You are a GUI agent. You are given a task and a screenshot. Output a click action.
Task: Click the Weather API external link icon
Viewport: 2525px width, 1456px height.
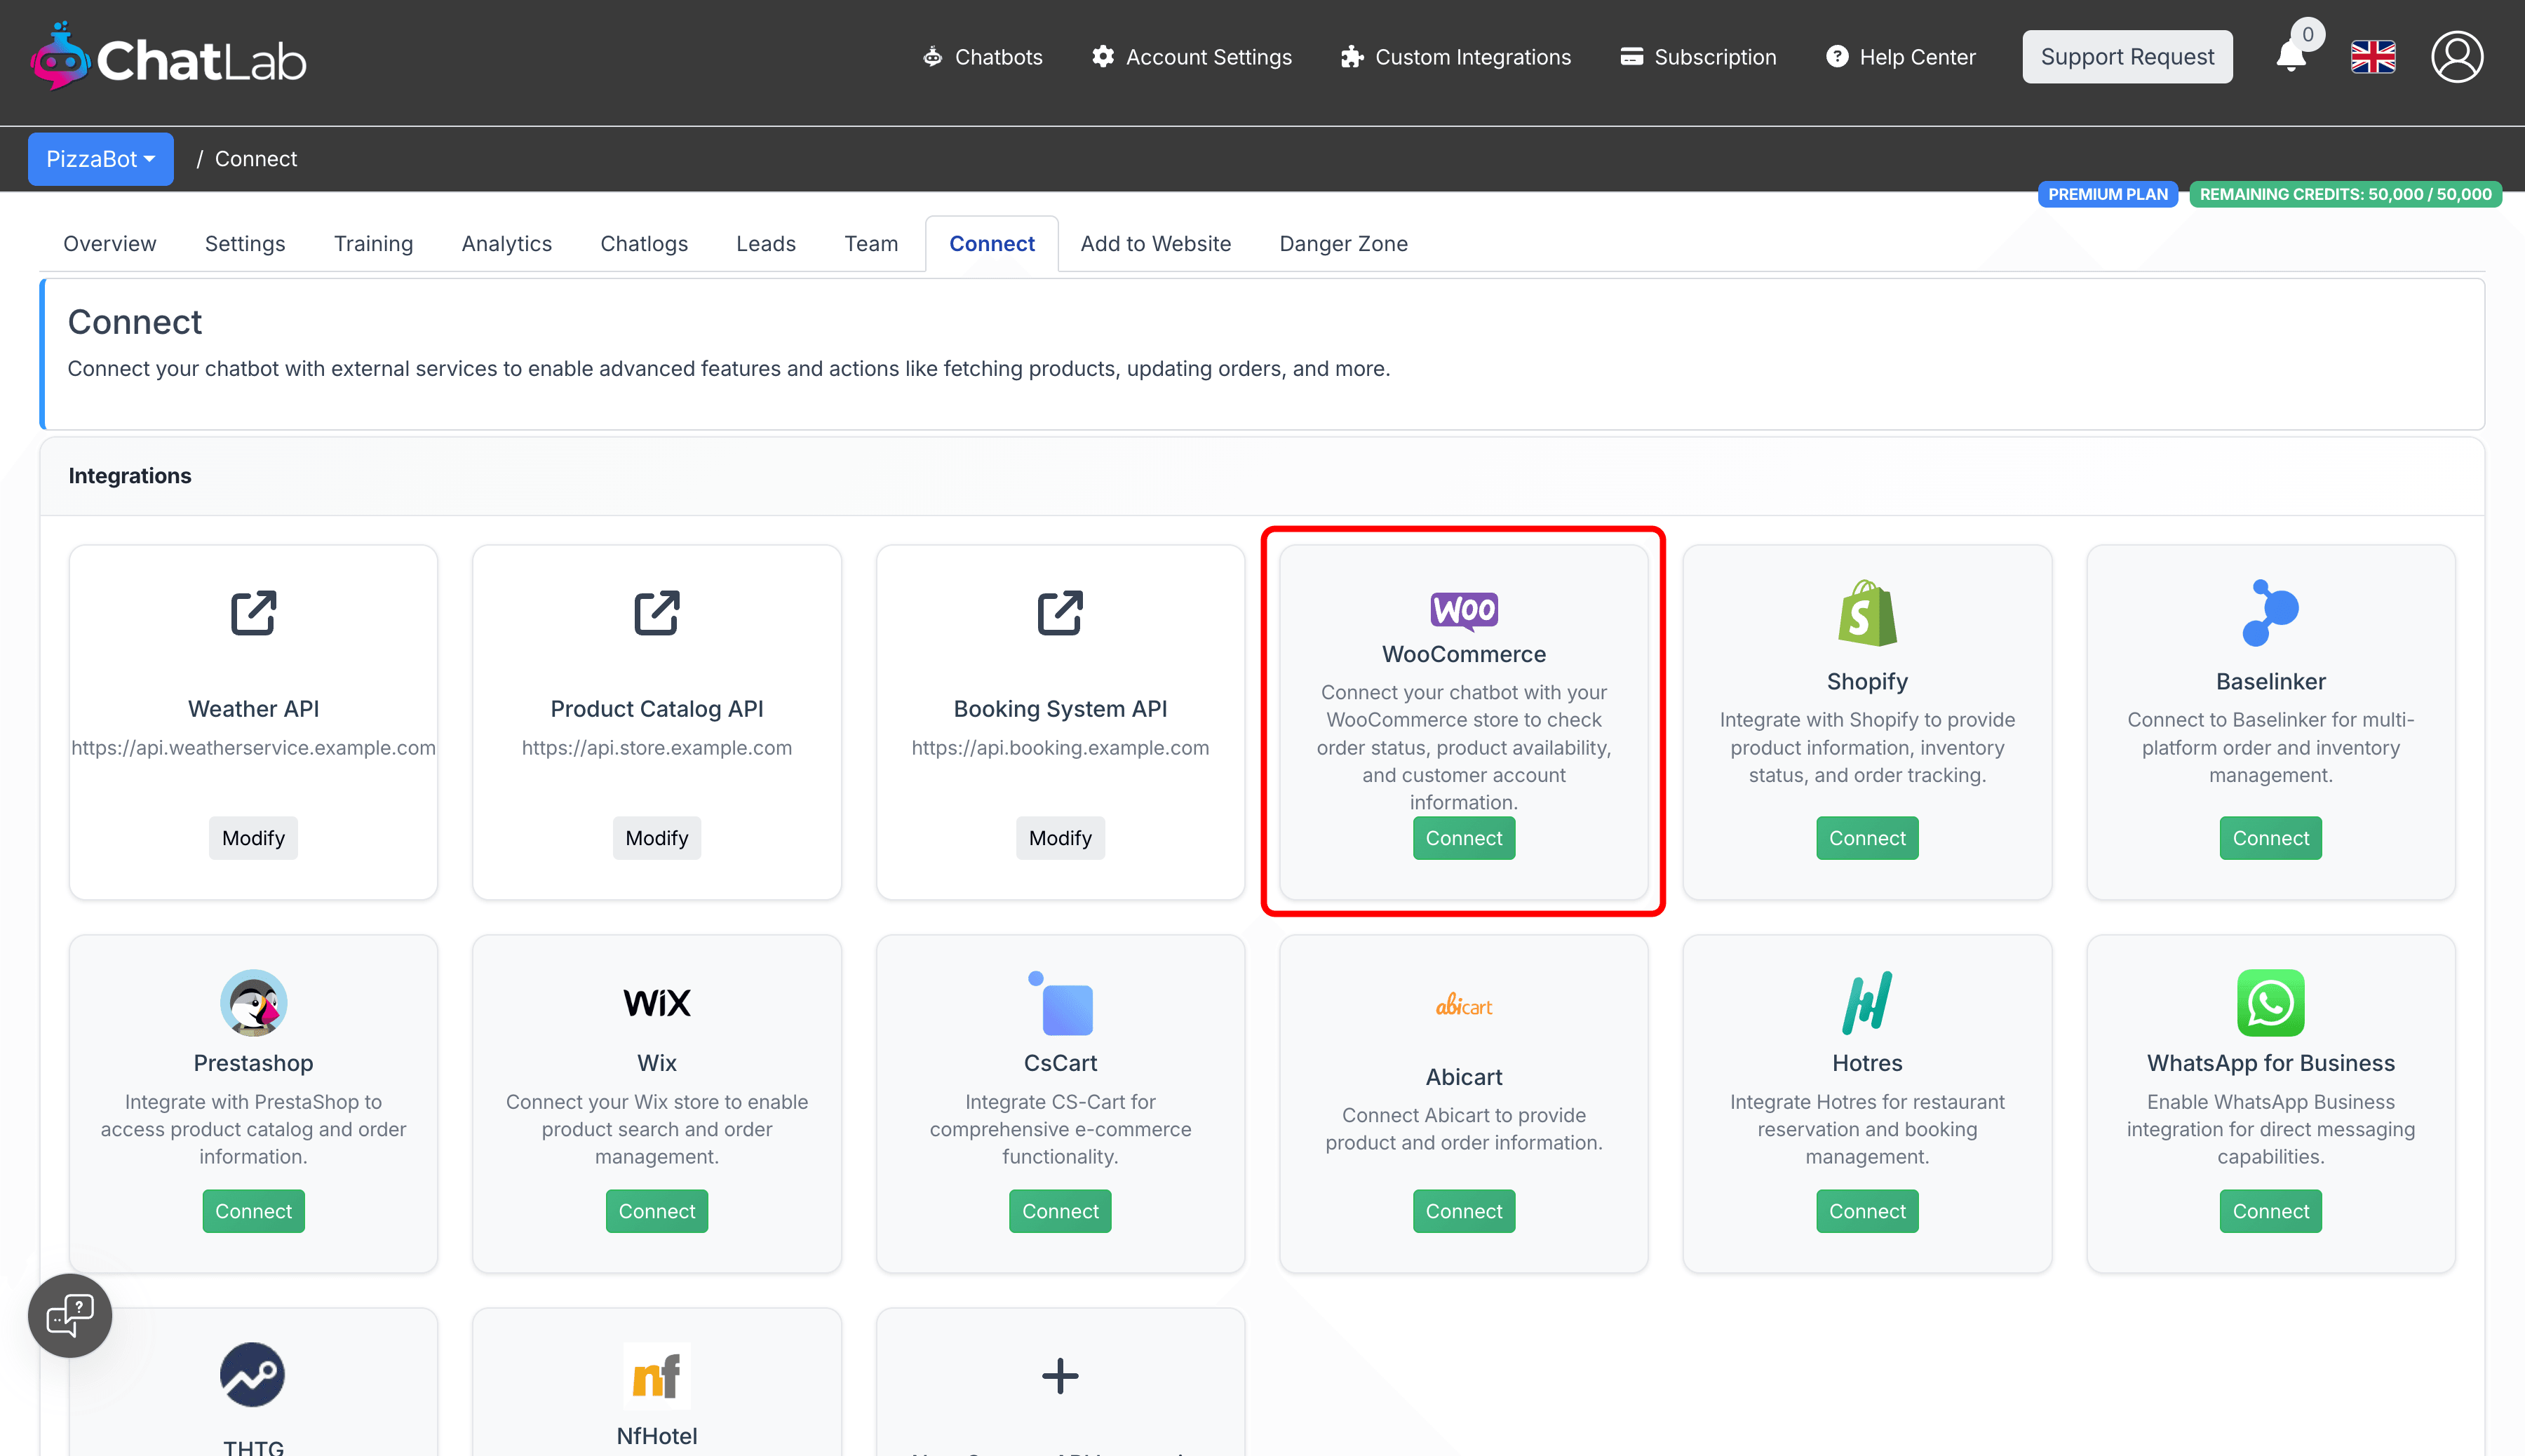click(x=253, y=613)
